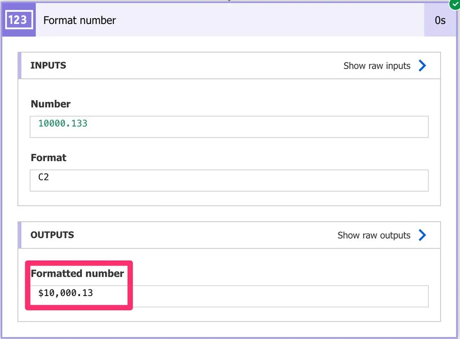This screenshot has height=339, width=460.
Task: Click the chevron beside Show raw inputs
Action: click(422, 65)
